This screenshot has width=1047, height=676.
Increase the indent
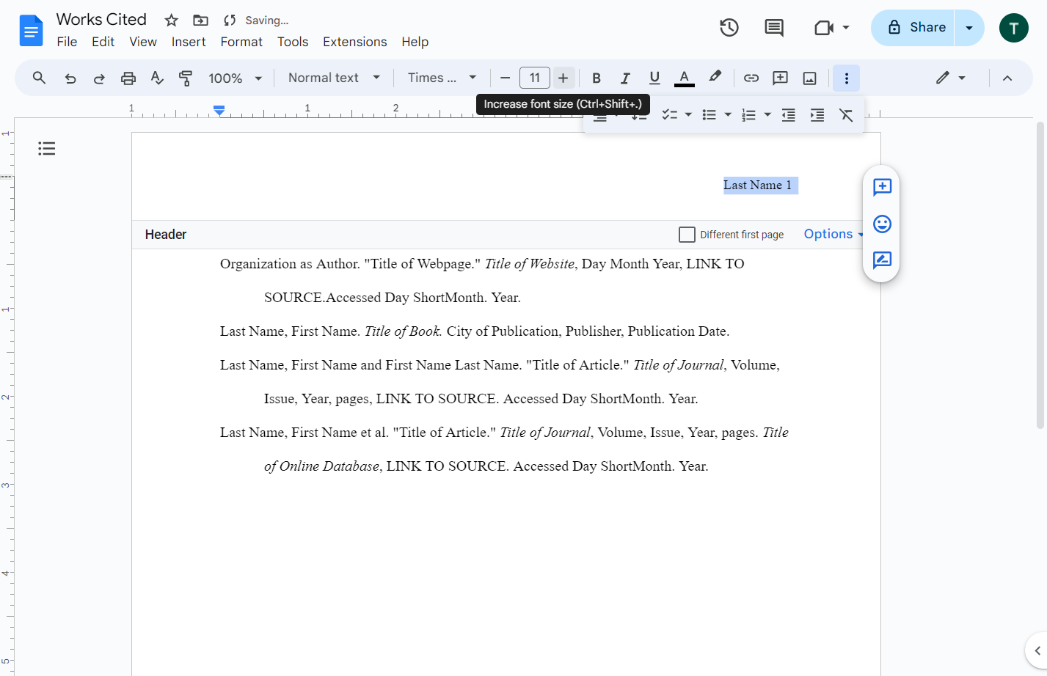point(817,115)
